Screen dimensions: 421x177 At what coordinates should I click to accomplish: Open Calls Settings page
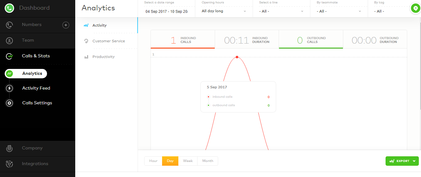(37, 103)
